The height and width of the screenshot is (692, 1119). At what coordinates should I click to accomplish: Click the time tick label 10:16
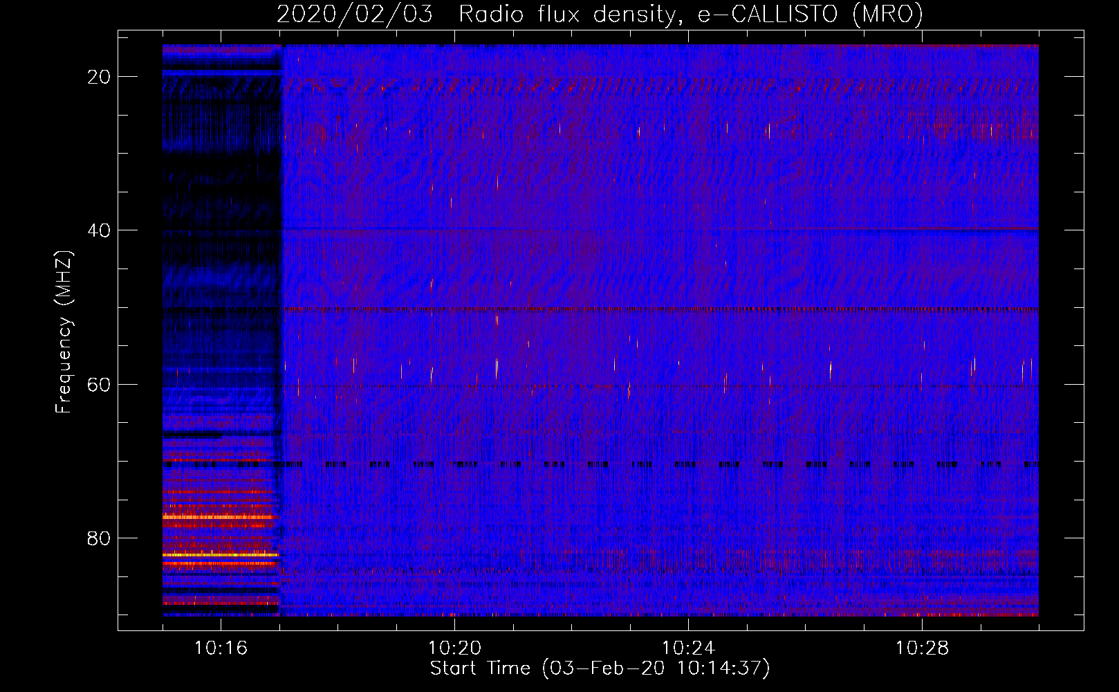point(221,648)
